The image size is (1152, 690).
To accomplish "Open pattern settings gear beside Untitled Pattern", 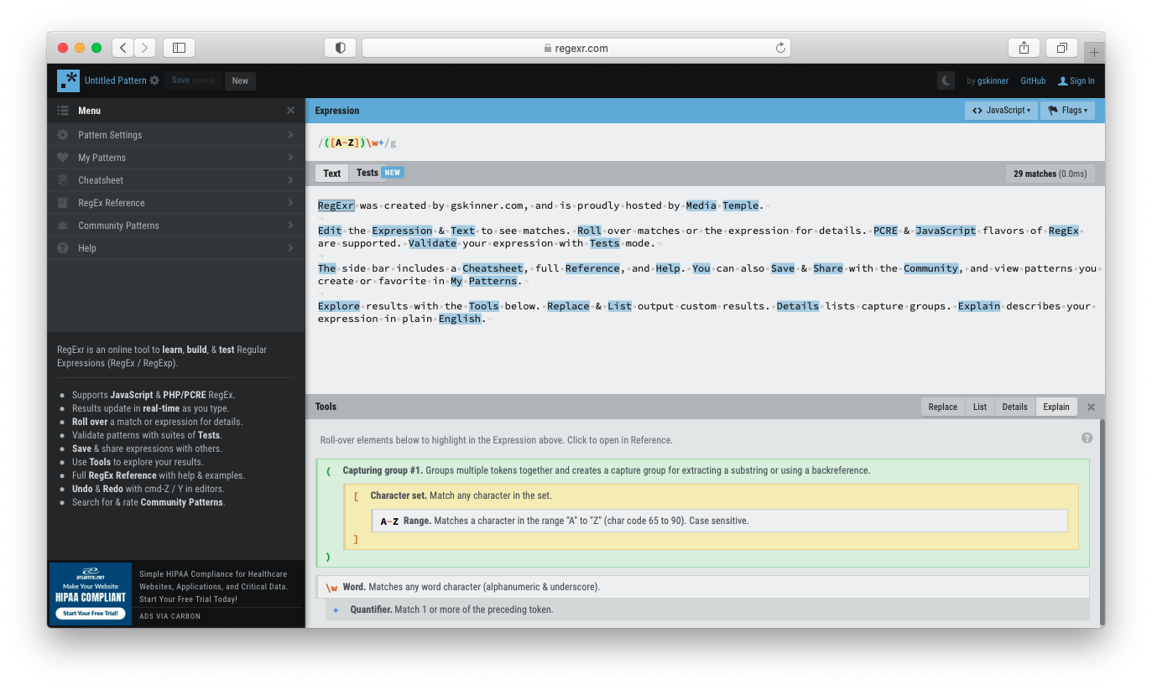I will pos(154,80).
